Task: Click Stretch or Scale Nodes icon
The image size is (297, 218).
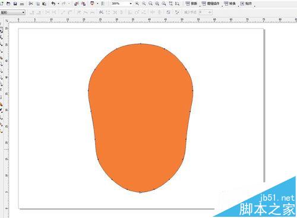Action: [130, 12]
